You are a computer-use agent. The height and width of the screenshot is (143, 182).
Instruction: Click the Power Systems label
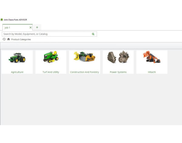click(118, 72)
